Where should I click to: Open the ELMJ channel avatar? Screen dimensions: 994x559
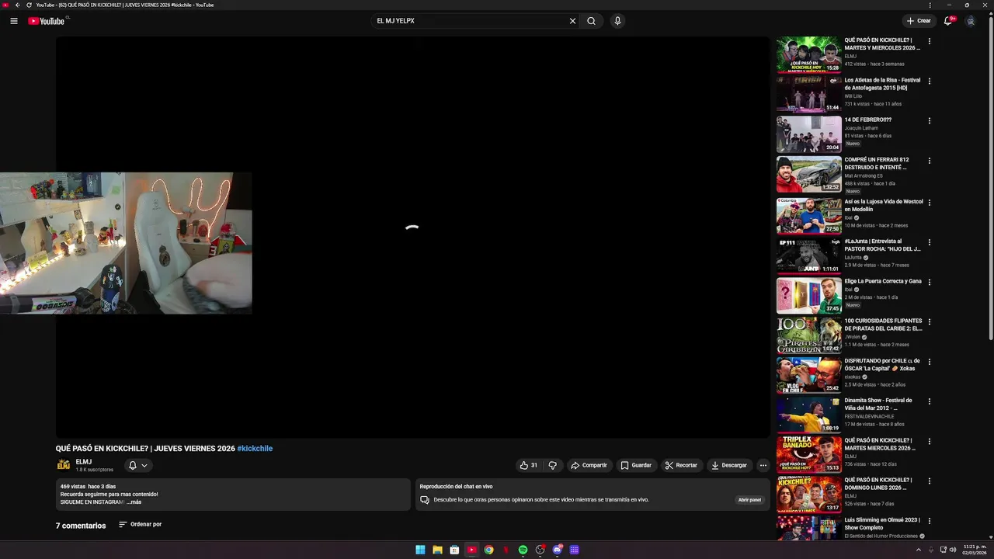coord(64,465)
